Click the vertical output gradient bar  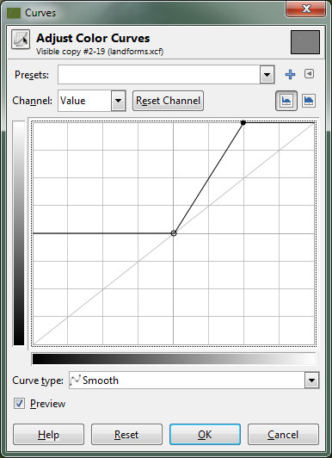[x=19, y=233]
